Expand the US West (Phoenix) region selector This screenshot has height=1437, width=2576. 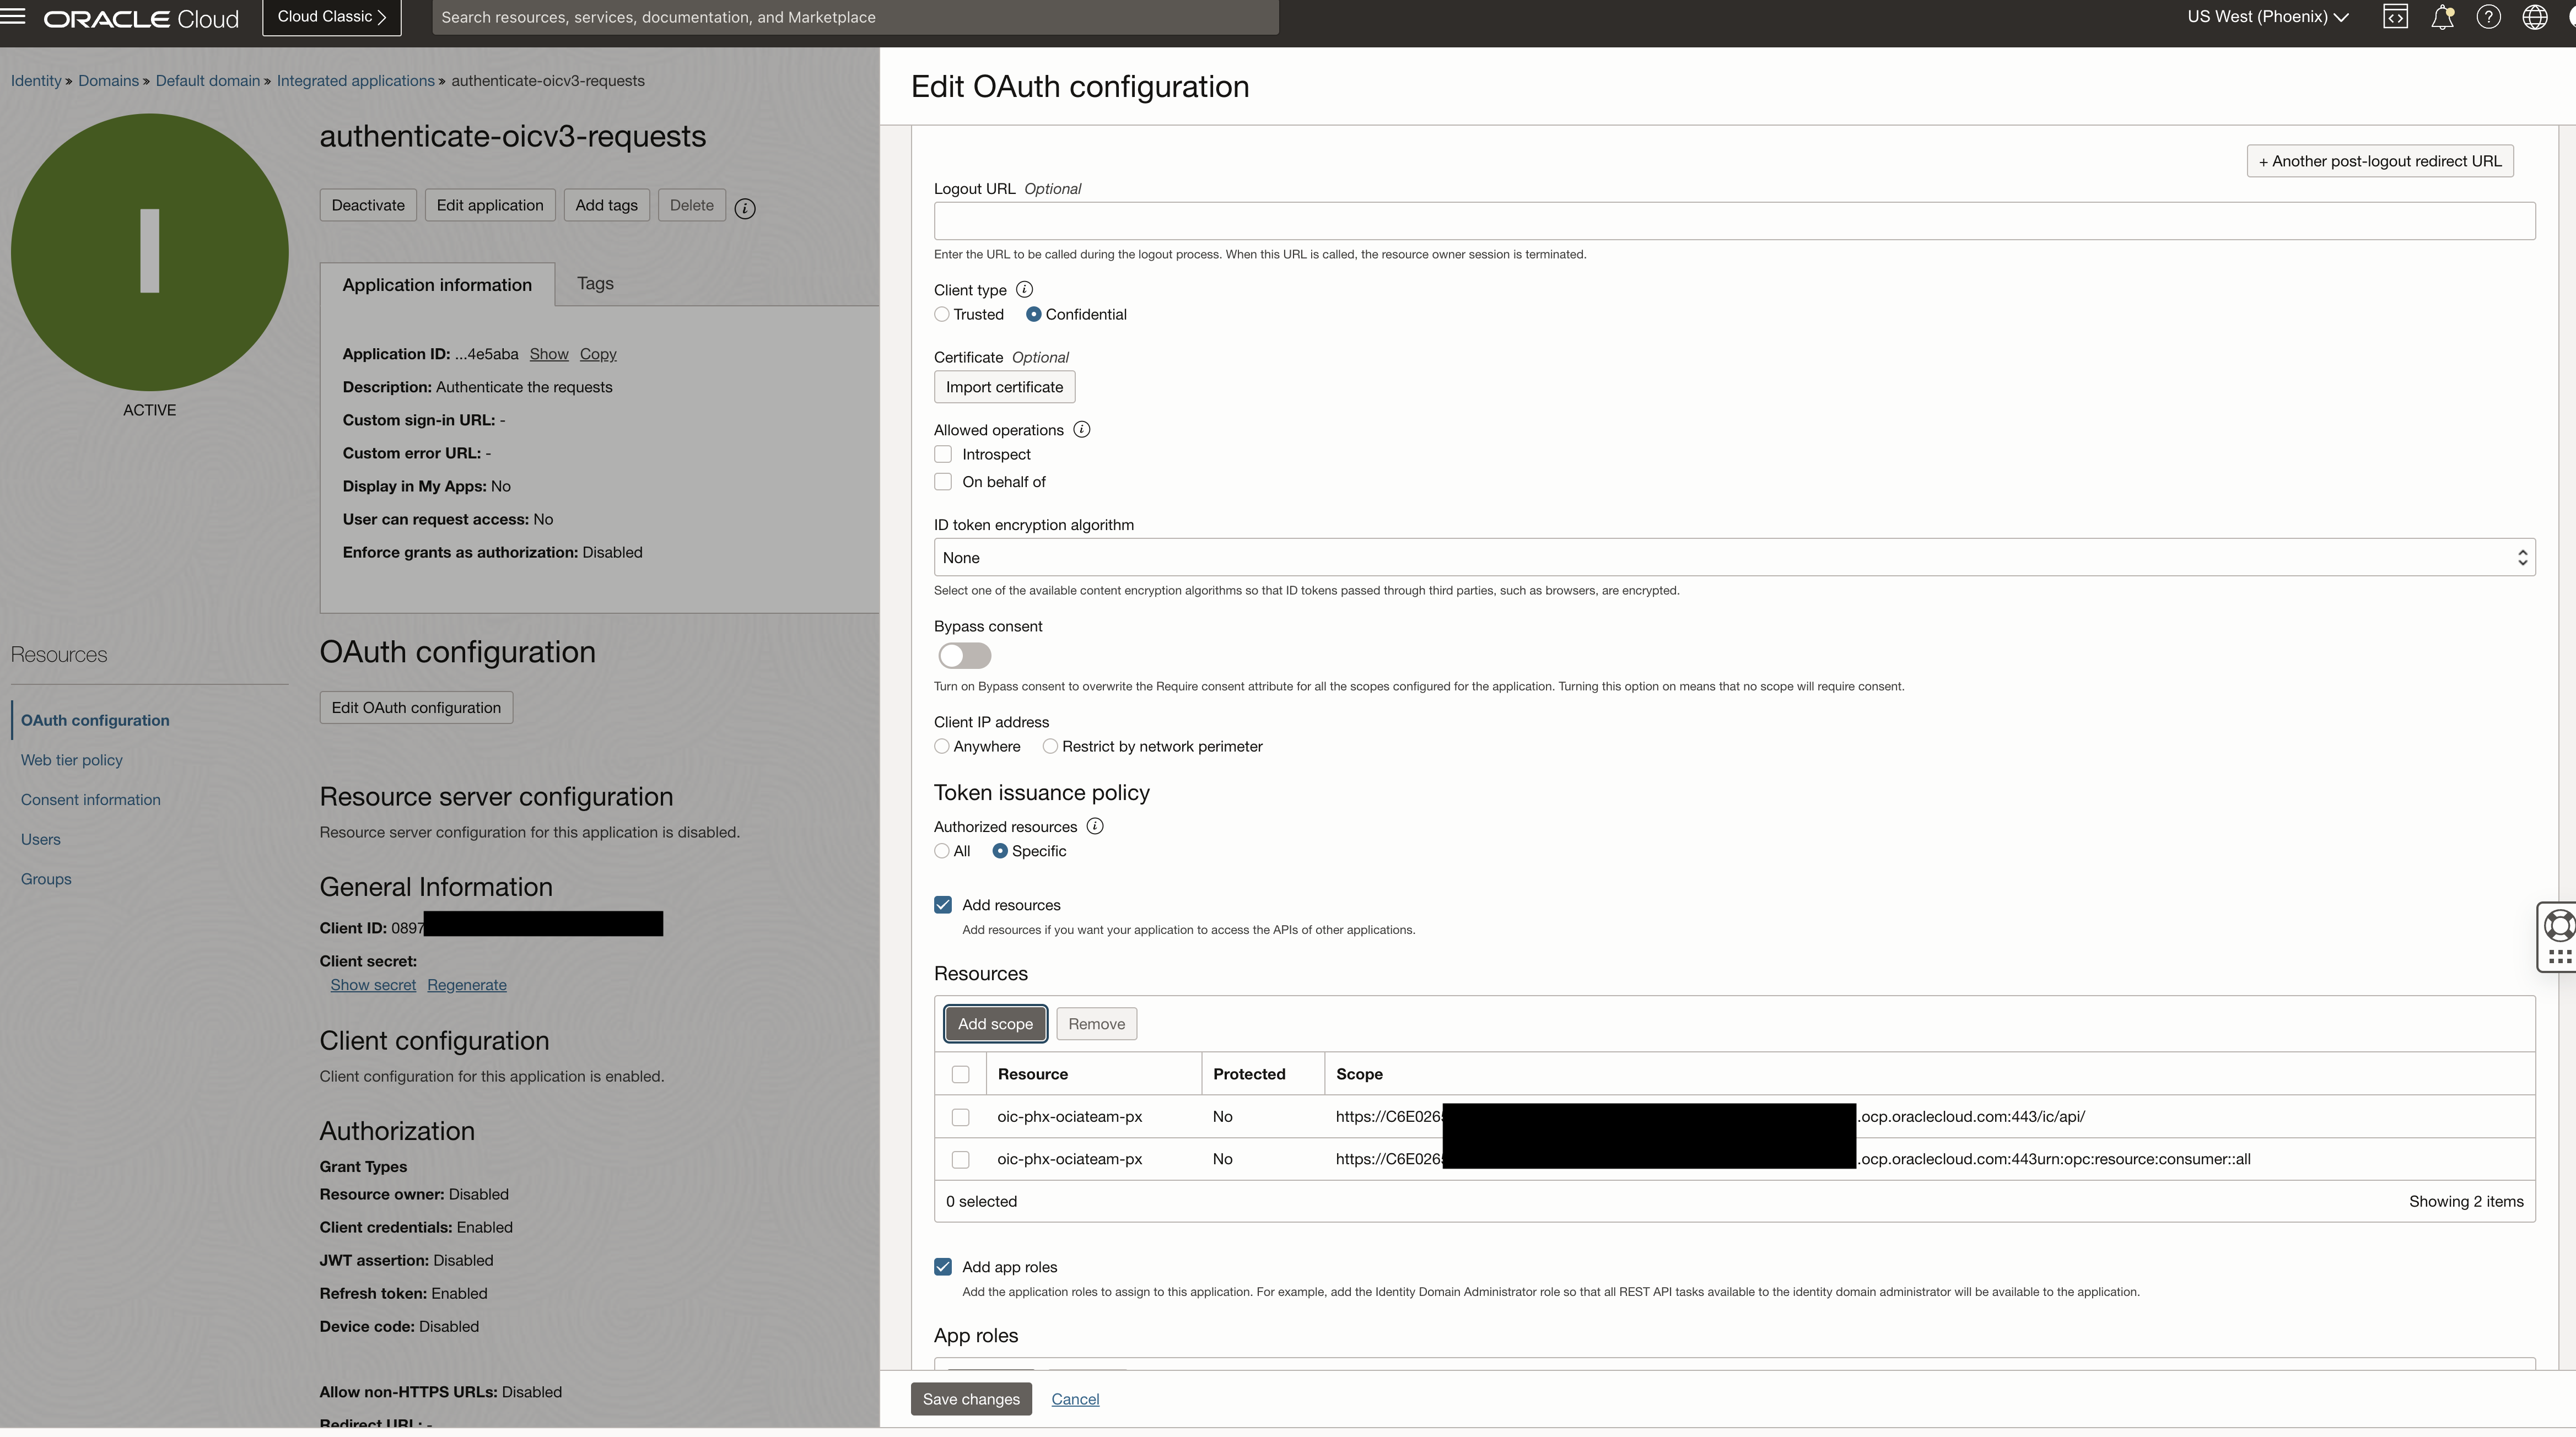point(2267,17)
